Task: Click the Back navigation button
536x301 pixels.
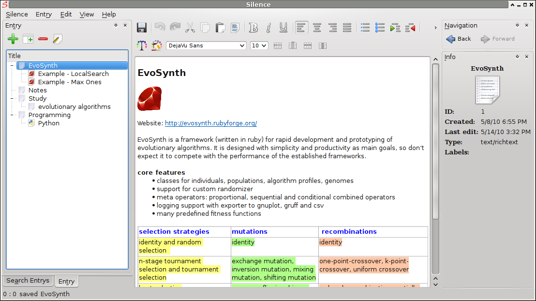Action: [x=459, y=39]
